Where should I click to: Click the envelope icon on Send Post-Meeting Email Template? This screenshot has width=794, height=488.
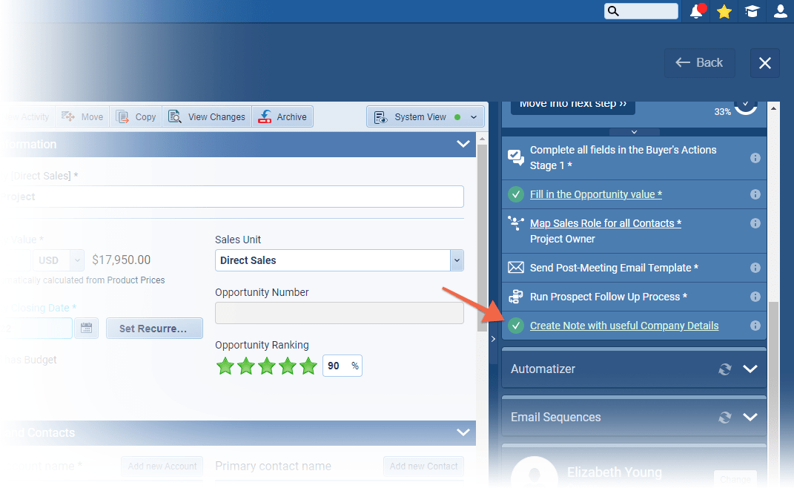tap(516, 268)
